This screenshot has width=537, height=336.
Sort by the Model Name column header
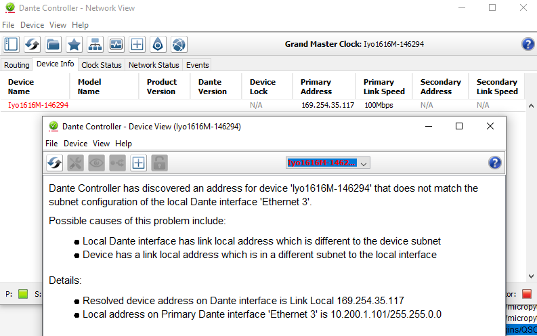(x=104, y=87)
